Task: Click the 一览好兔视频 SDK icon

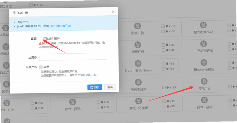Action: [204, 44]
